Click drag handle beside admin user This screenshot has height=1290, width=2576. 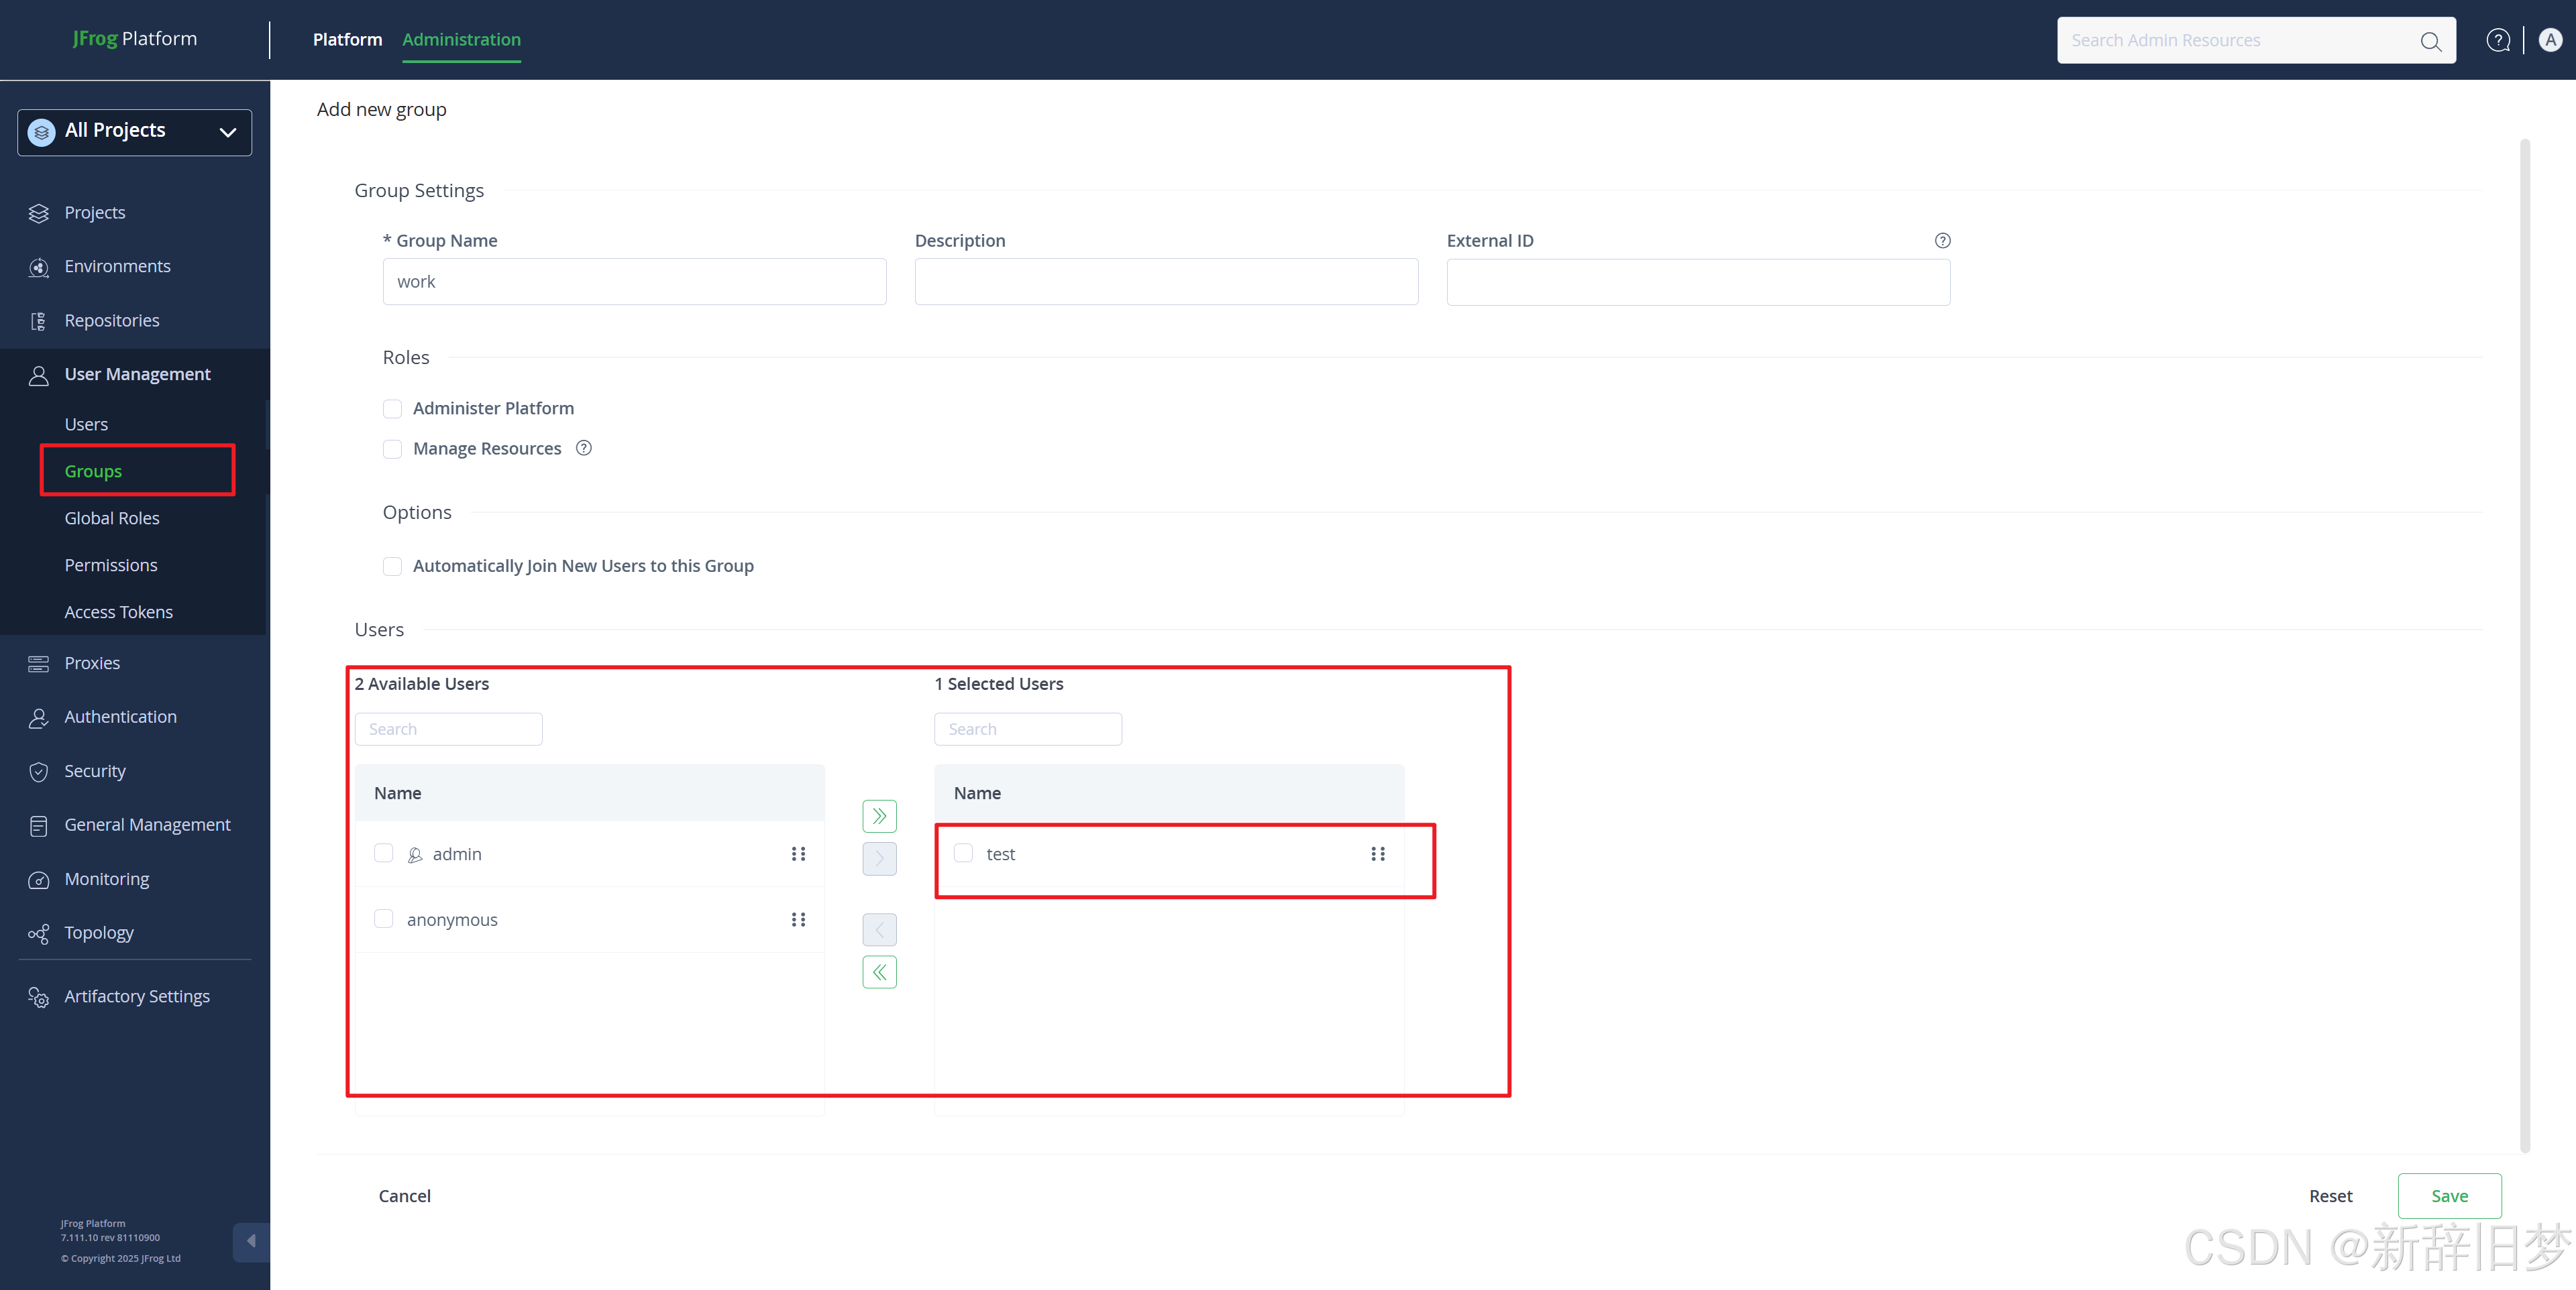pos(798,854)
